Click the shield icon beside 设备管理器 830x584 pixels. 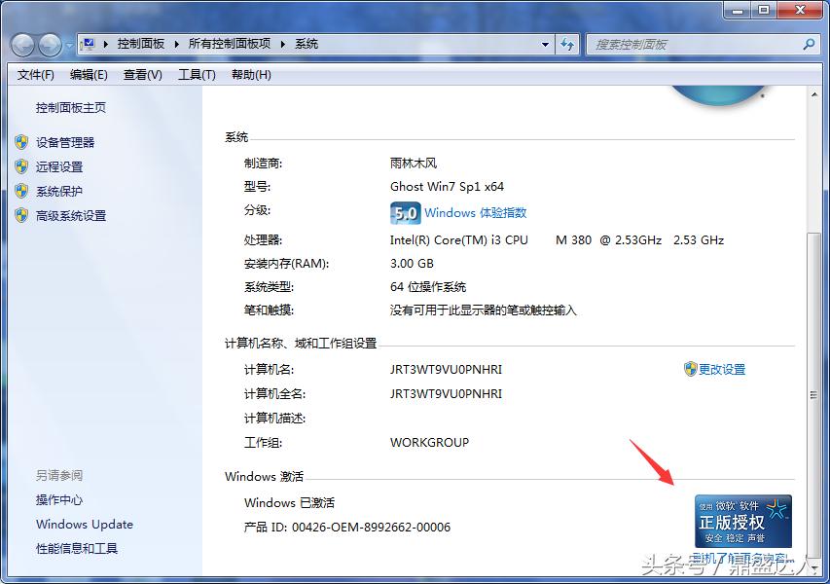point(22,141)
